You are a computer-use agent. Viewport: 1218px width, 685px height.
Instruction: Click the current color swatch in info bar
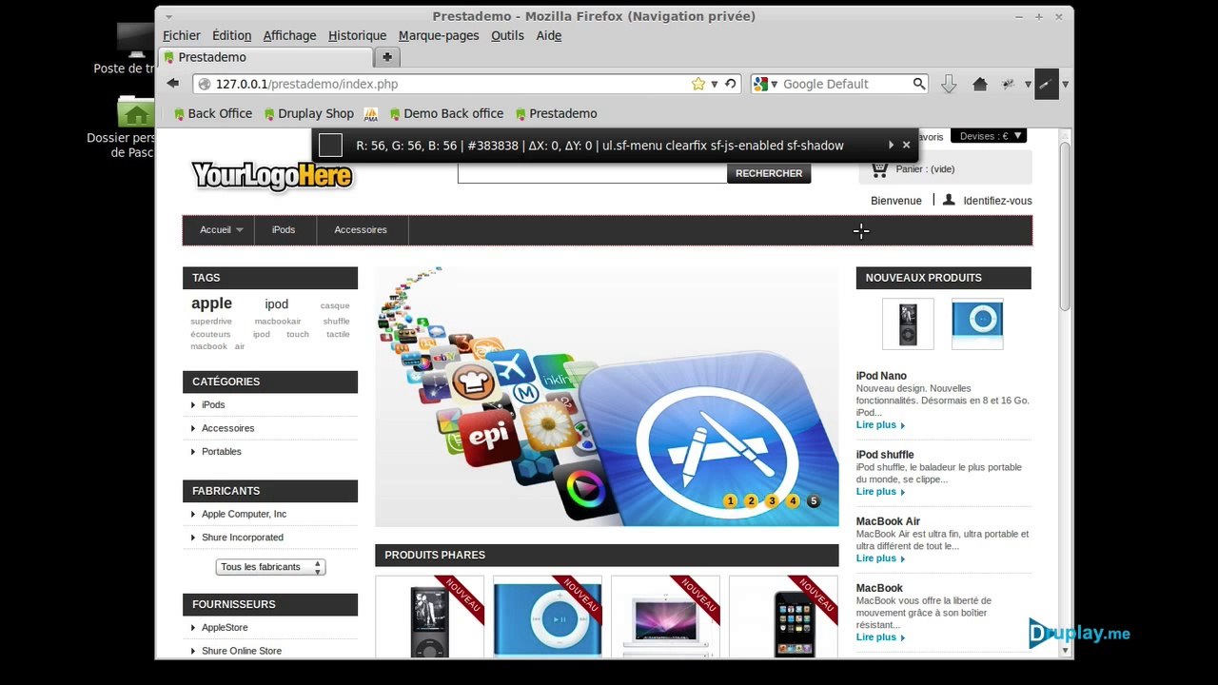(x=330, y=146)
